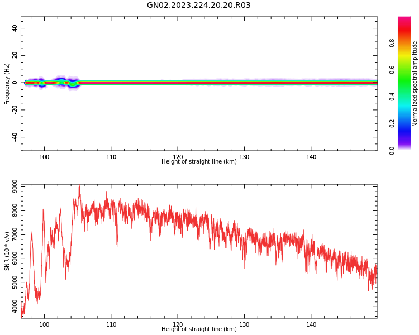
Task: Click the rainbow colorbar scale
Action: (x=404, y=84)
